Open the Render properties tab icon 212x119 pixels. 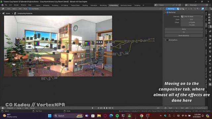coord(210,36)
